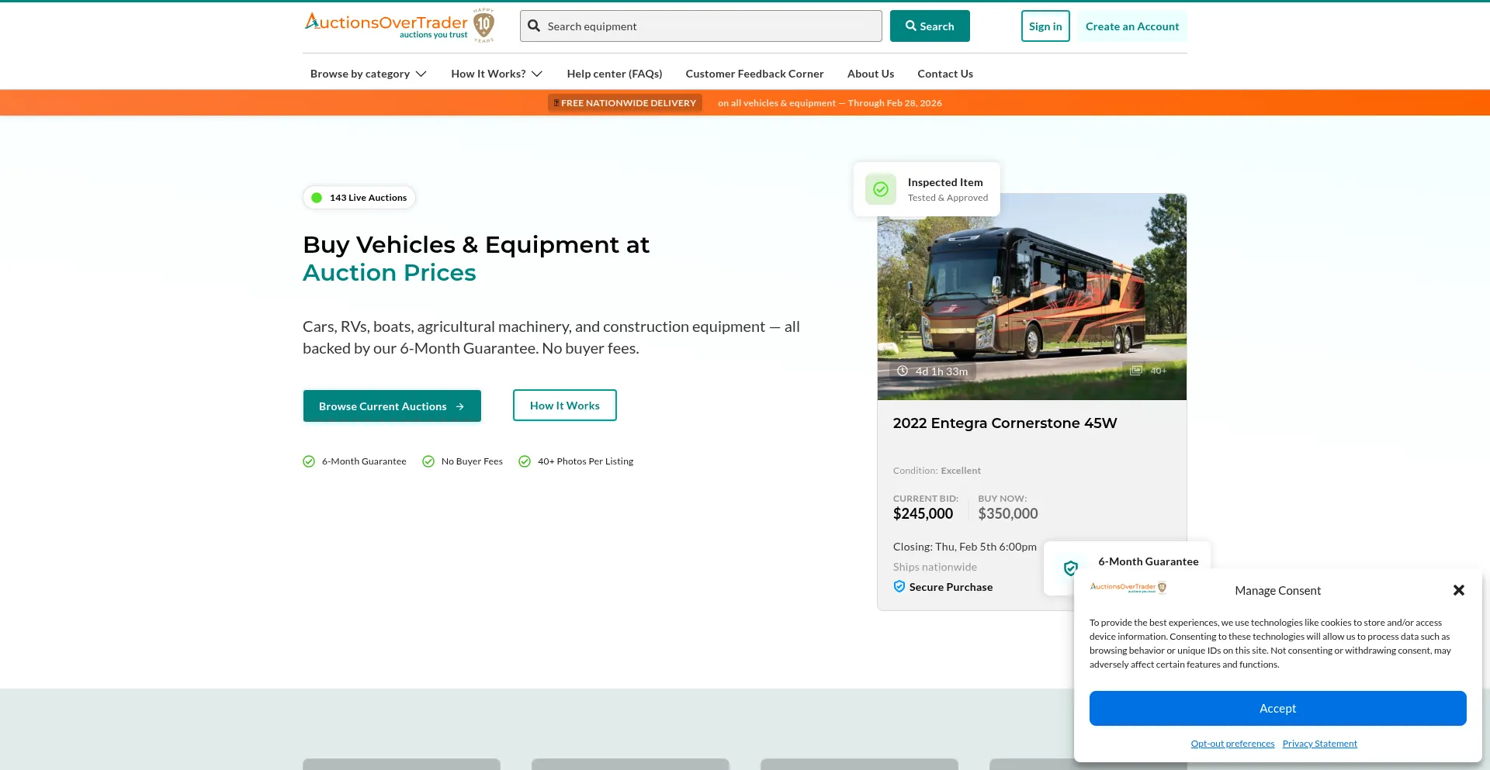Click the Entegra motorhome photo

[1032, 297]
